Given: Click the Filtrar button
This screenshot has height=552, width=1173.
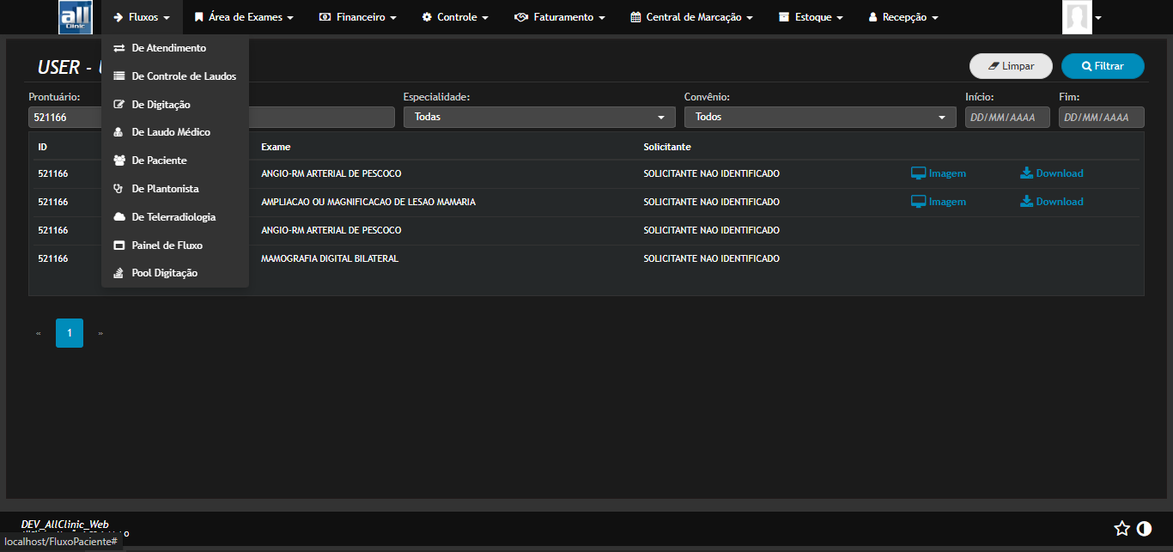Looking at the screenshot, I should pyautogui.click(x=1103, y=66).
